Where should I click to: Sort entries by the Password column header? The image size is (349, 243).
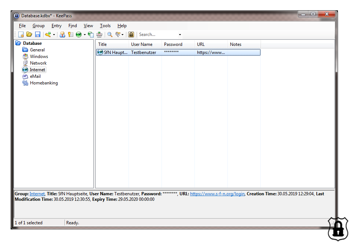coord(178,44)
